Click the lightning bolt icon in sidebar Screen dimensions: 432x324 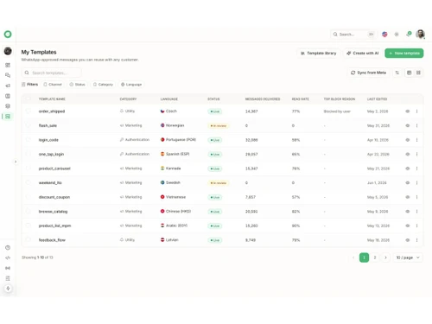pyautogui.click(x=8, y=289)
